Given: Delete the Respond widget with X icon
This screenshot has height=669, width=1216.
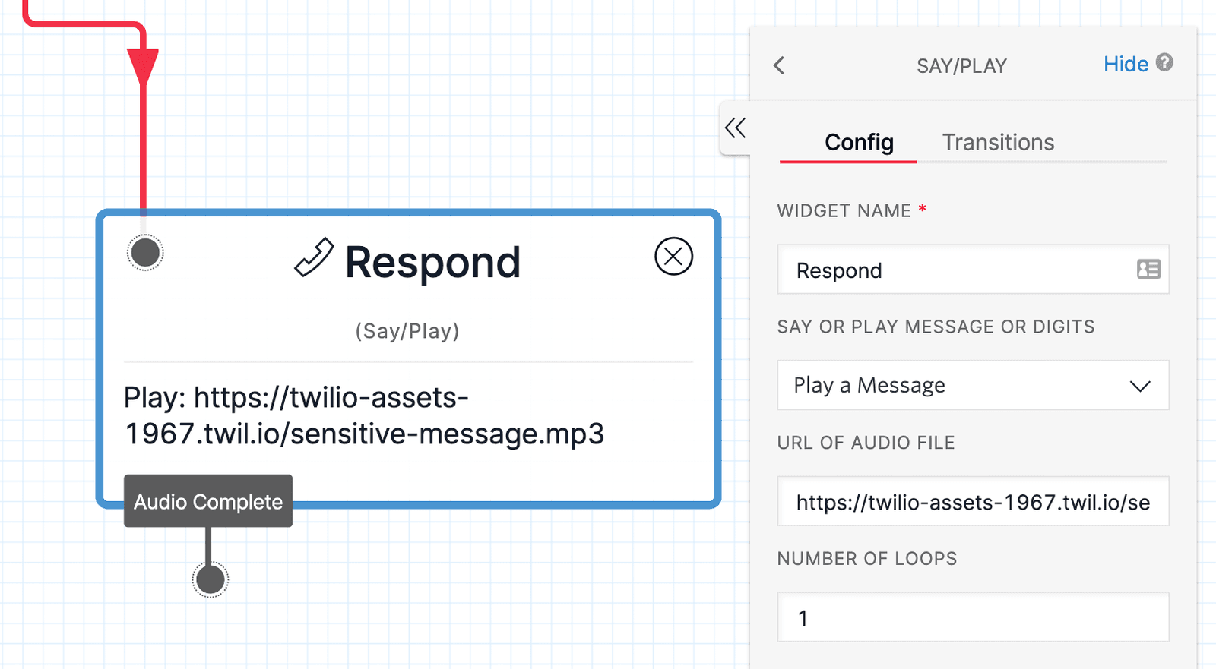Looking at the screenshot, I should [673, 257].
